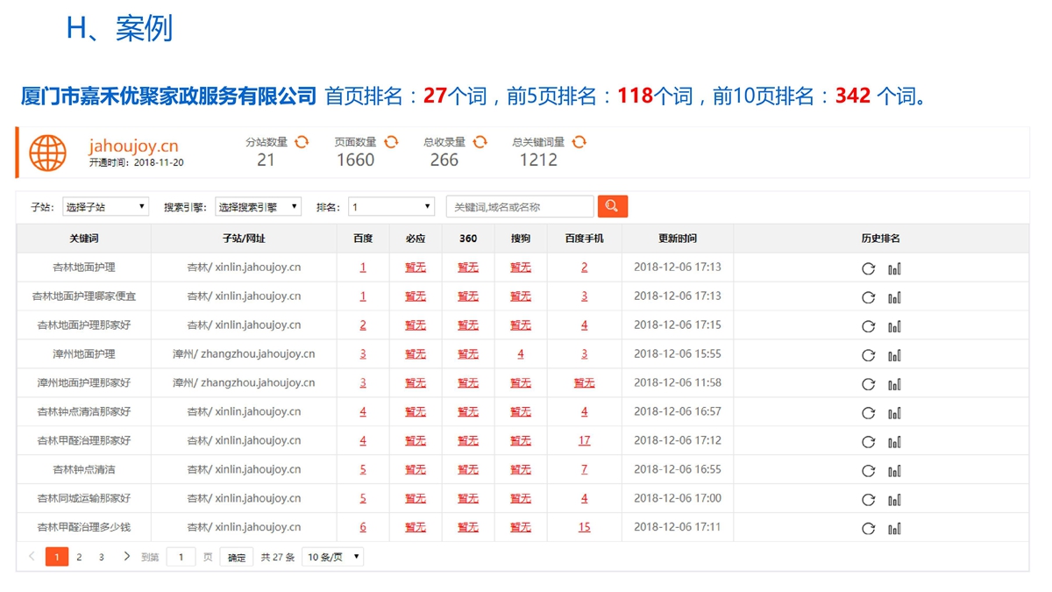Viewport: 1052px width, 592px height.
Task: Refresh the 分站数量 count
Action: point(302,142)
